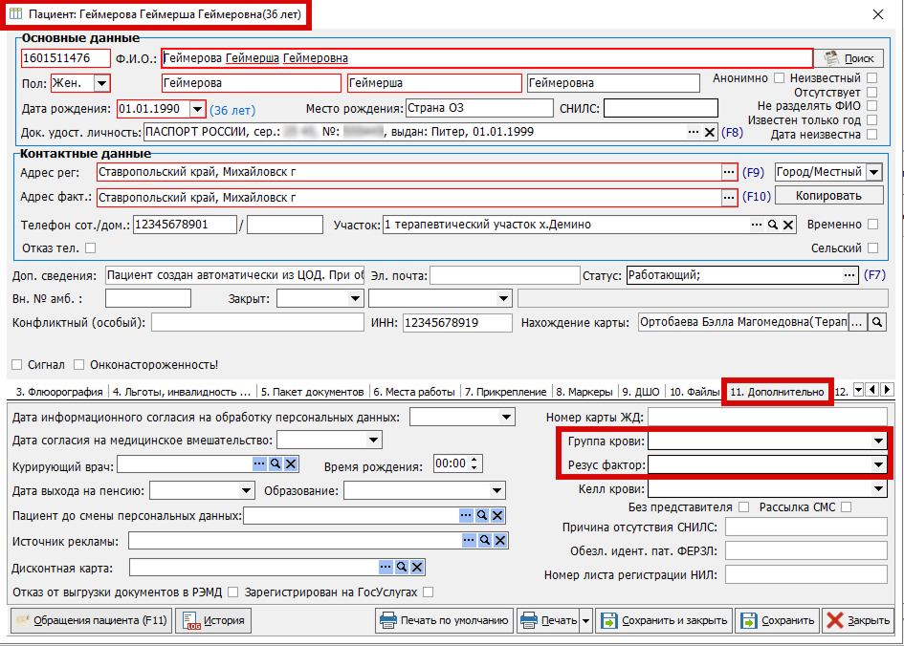Image resolution: width=904 pixels, height=646 pixels.
Task: Search Участок with magnifier icon
Action: tap(773, 225)
